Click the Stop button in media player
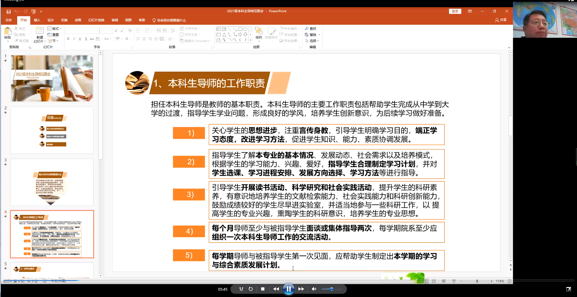 click(x=263, y=289)
